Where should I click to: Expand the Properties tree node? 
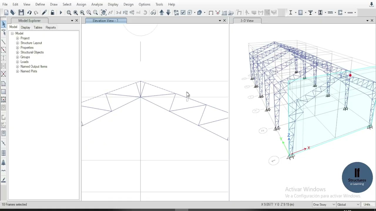[17, 47]
